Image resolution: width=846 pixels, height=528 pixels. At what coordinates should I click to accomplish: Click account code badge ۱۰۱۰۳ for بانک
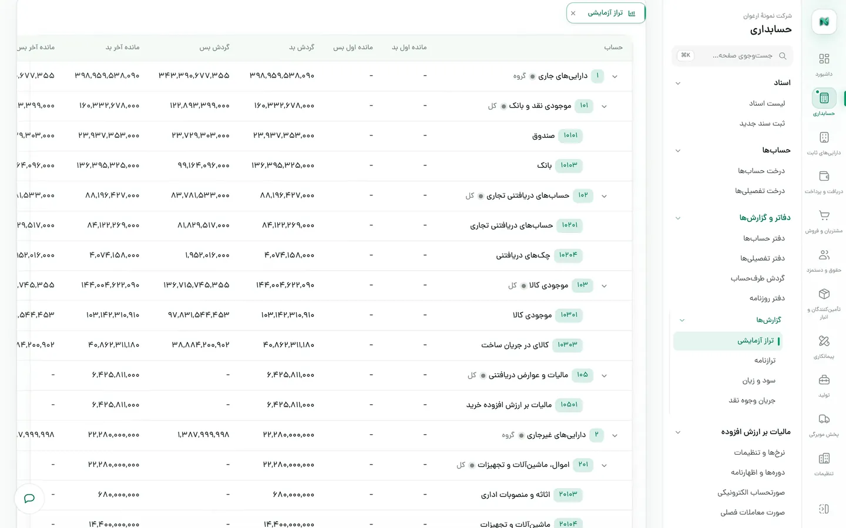569,165
